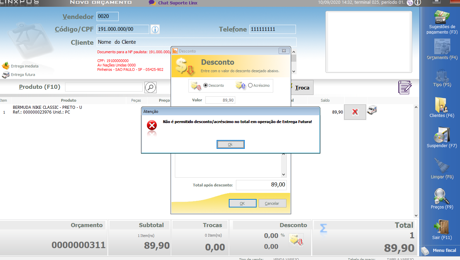Click the Total após desconto field
The image size is (460, 260).
[261, 185]
